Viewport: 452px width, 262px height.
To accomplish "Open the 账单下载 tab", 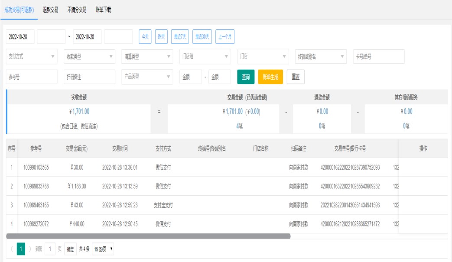I will 104,10.
